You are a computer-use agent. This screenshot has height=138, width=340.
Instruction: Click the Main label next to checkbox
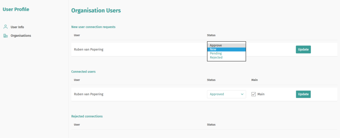coord(261,94)
